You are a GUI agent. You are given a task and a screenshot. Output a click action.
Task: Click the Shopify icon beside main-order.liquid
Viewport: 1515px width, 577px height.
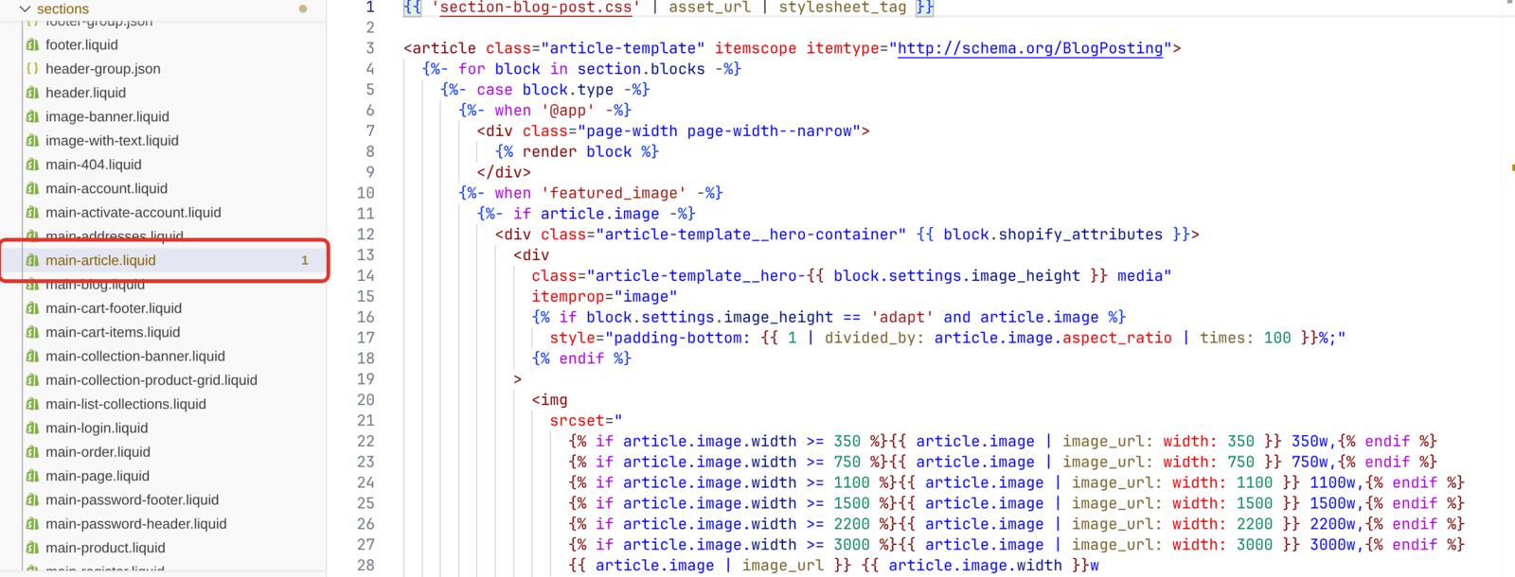coord(32,452)
